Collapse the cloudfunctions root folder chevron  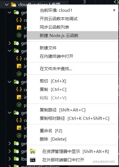7,5
